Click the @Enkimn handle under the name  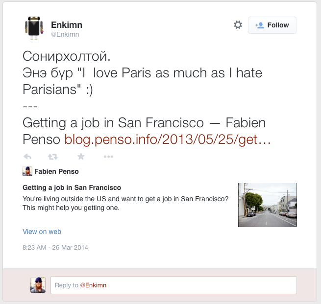pos(65,34)
